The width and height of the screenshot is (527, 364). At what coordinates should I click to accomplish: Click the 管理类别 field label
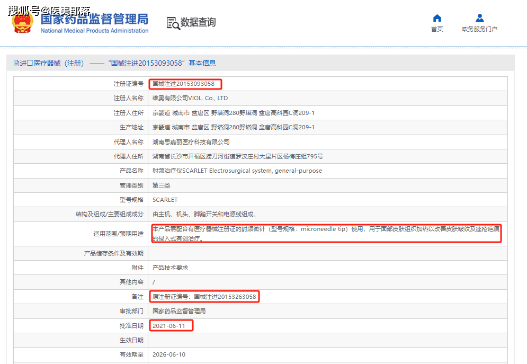(131, 185)
